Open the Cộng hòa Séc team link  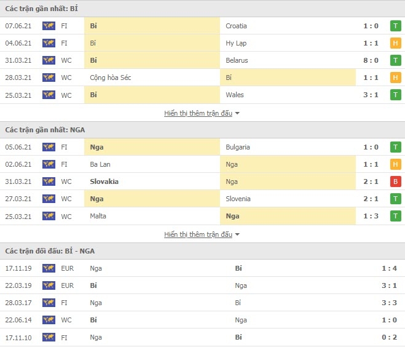pyautogui.click(x=110, y=78)
